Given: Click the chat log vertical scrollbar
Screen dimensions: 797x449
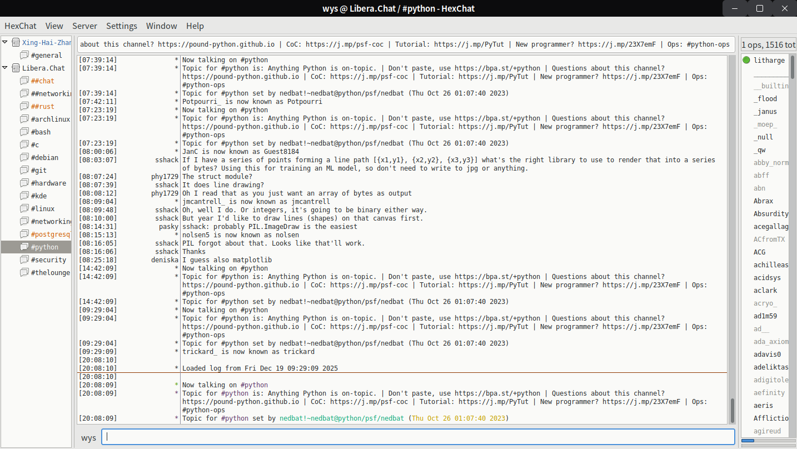Looking at the screenshot, I should [732, 410].
